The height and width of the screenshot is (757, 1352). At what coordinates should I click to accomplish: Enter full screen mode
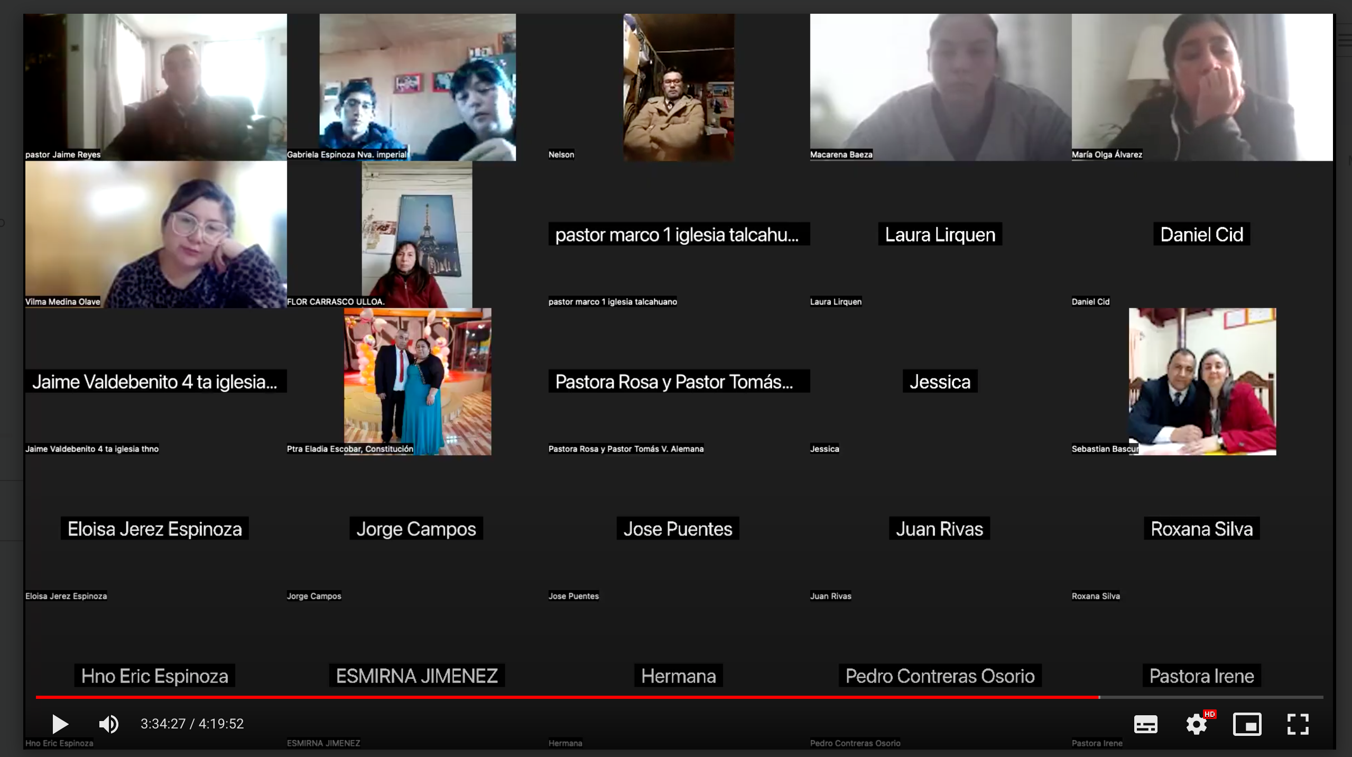[x=1298, y=724]
